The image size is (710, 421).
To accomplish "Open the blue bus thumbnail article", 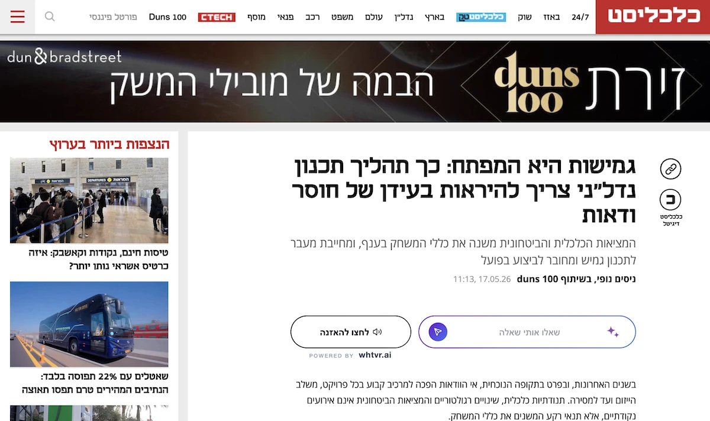I will coord(89,324).
